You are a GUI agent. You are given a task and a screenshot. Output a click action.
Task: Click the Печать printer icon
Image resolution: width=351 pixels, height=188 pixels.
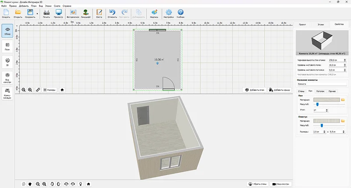[x=47, y=14]
